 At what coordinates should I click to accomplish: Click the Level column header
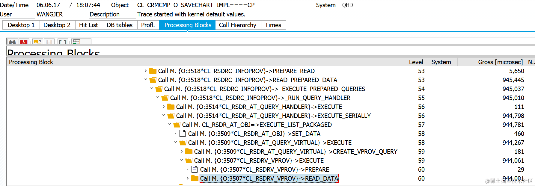[x=412, y=62]
